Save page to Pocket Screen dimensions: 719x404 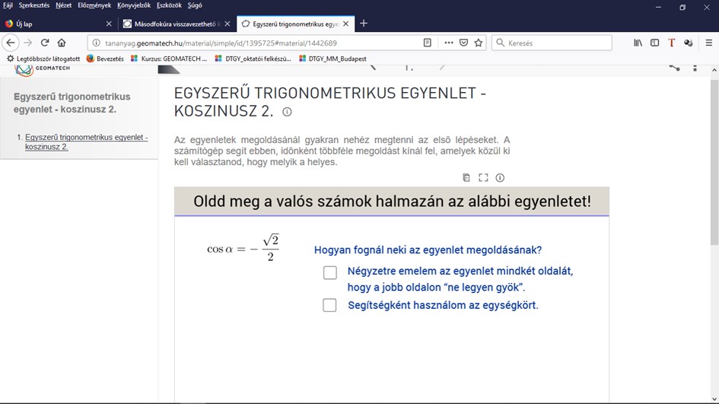(463, 43)
